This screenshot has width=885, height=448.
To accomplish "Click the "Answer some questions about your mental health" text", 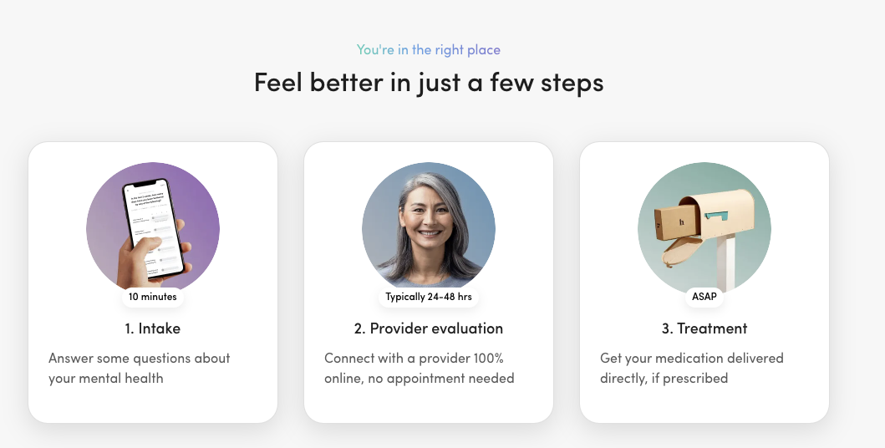I will coord(140,368).
